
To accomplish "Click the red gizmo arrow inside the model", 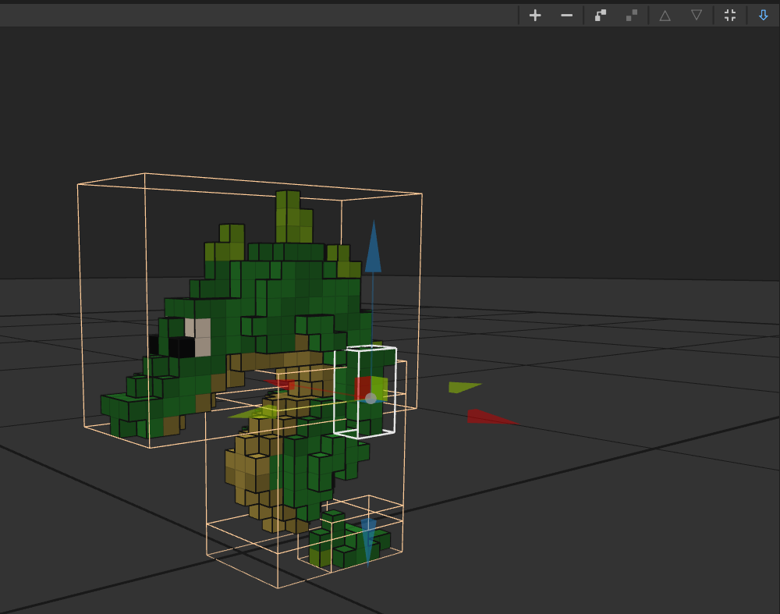I will tap(281, 383).
